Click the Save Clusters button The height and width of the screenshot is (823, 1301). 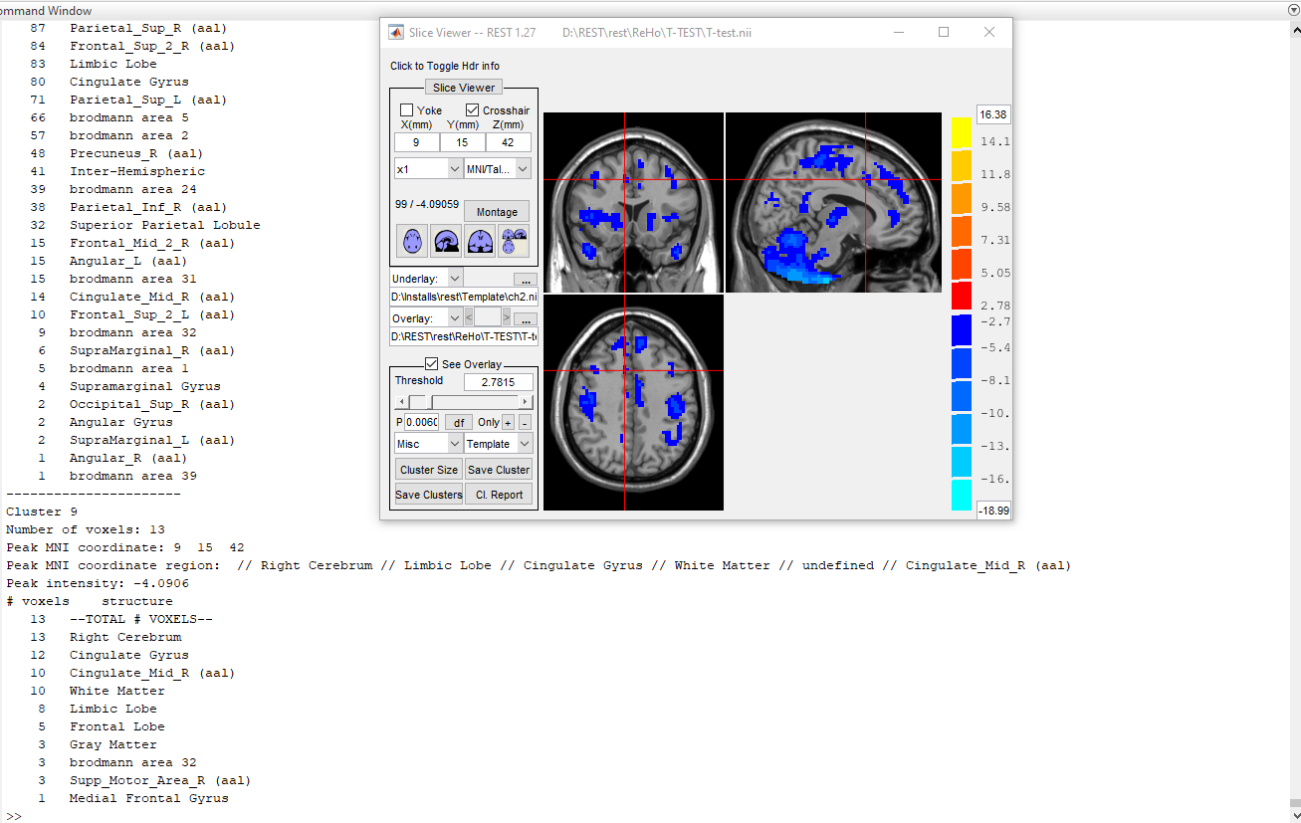pos(429,495)
